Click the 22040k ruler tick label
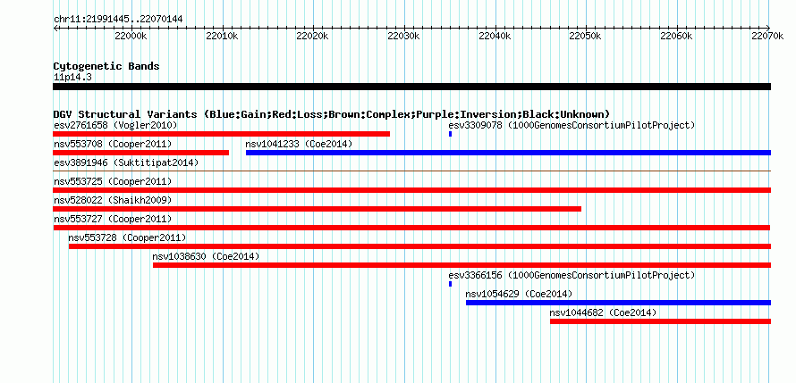This screenshot has height=383, width=796. [495, 36]
